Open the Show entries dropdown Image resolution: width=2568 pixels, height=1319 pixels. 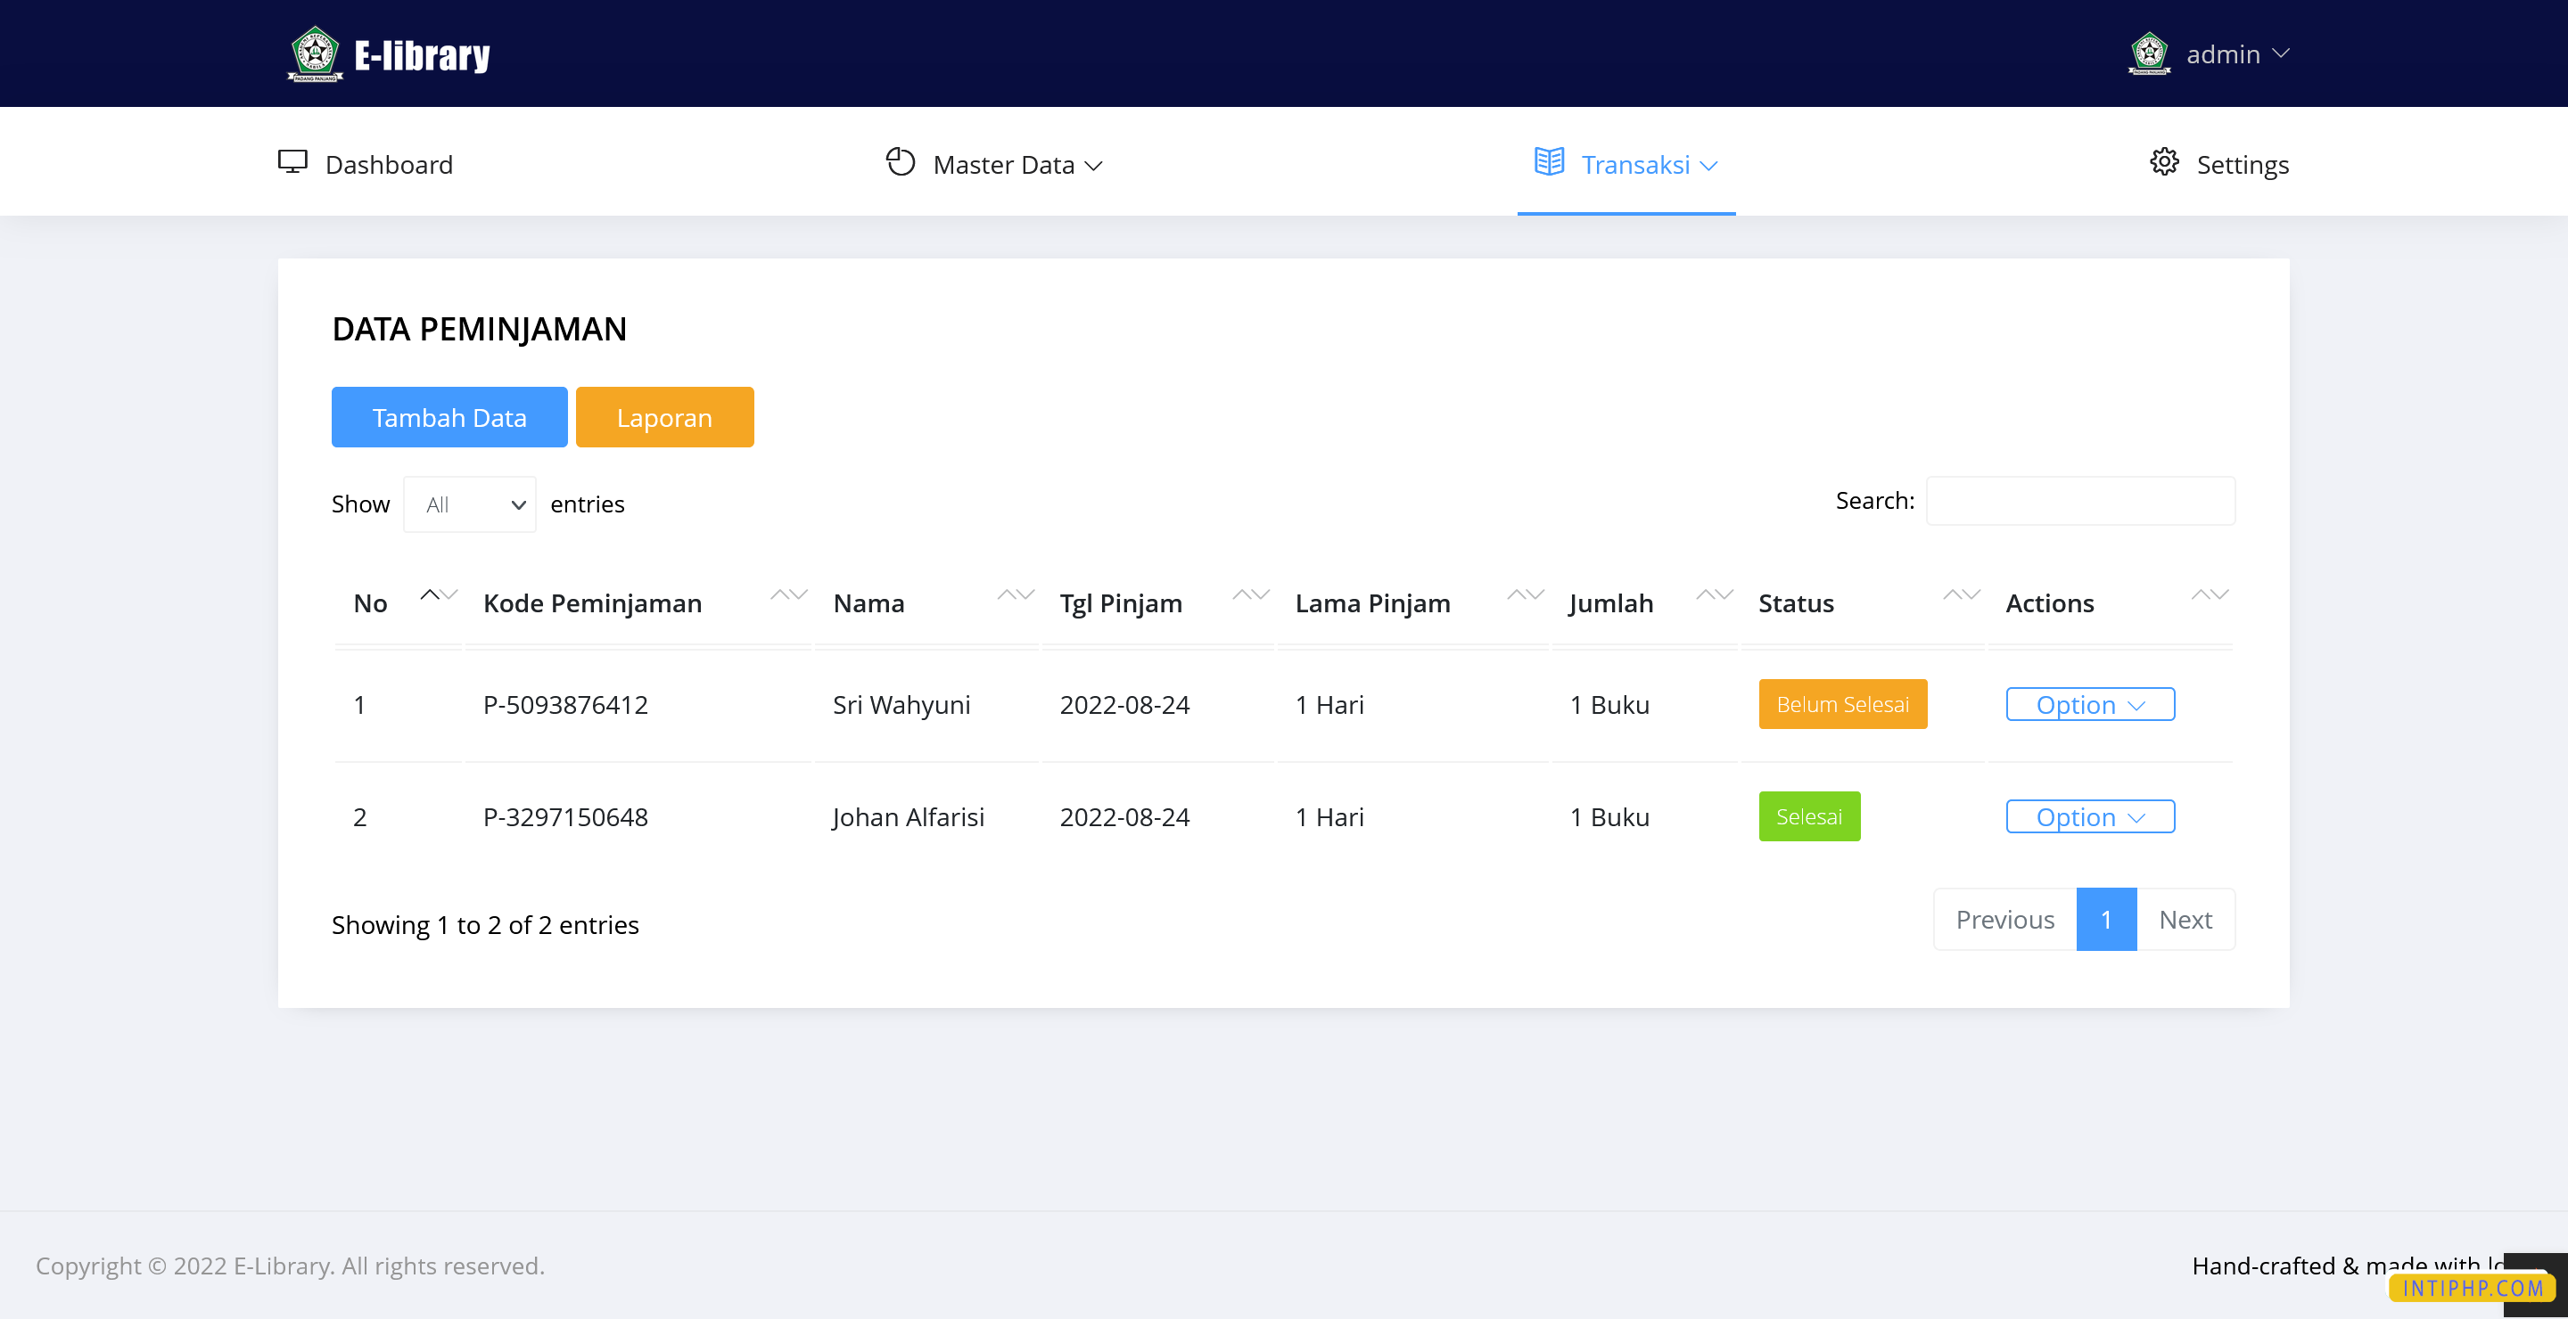470,505
